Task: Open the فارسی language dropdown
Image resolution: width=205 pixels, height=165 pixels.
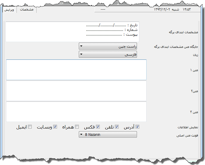Action: tap(108, 54)
